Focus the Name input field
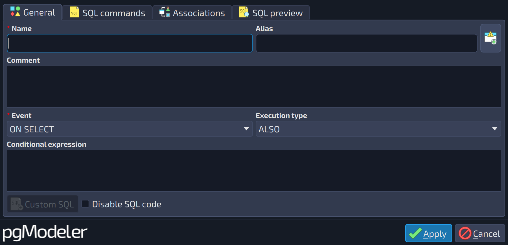The height and width of the screenshot is (245, 508). pyautogui.click(x=130, y=43)
